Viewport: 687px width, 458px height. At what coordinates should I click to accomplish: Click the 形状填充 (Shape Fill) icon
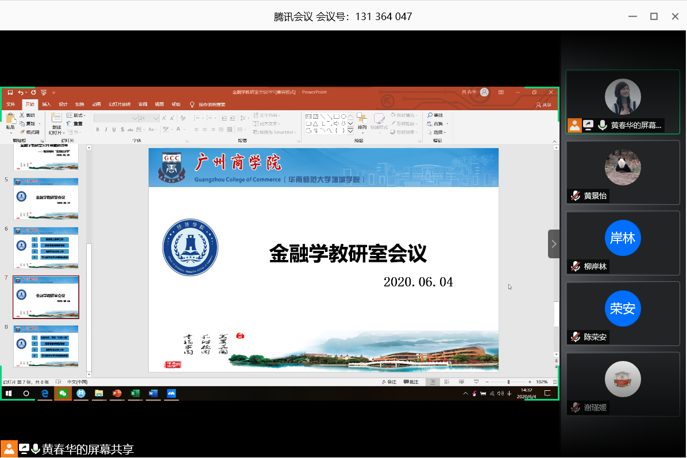pyautogui.click(x=402, y=115)
